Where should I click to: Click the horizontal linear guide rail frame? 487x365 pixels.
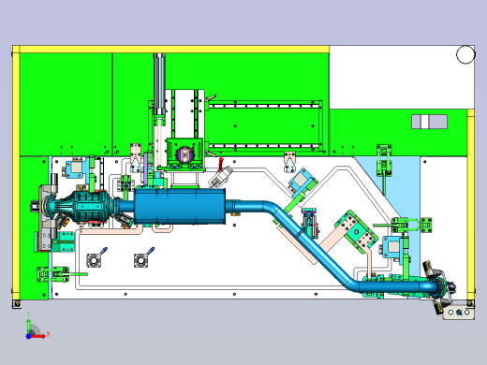[265, 126]
